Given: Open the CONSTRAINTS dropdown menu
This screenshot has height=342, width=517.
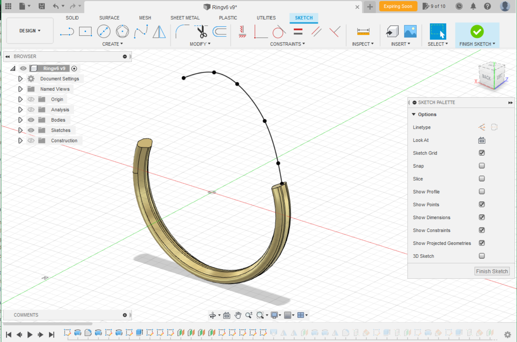Looking at the screenshot, I should 287,44.
